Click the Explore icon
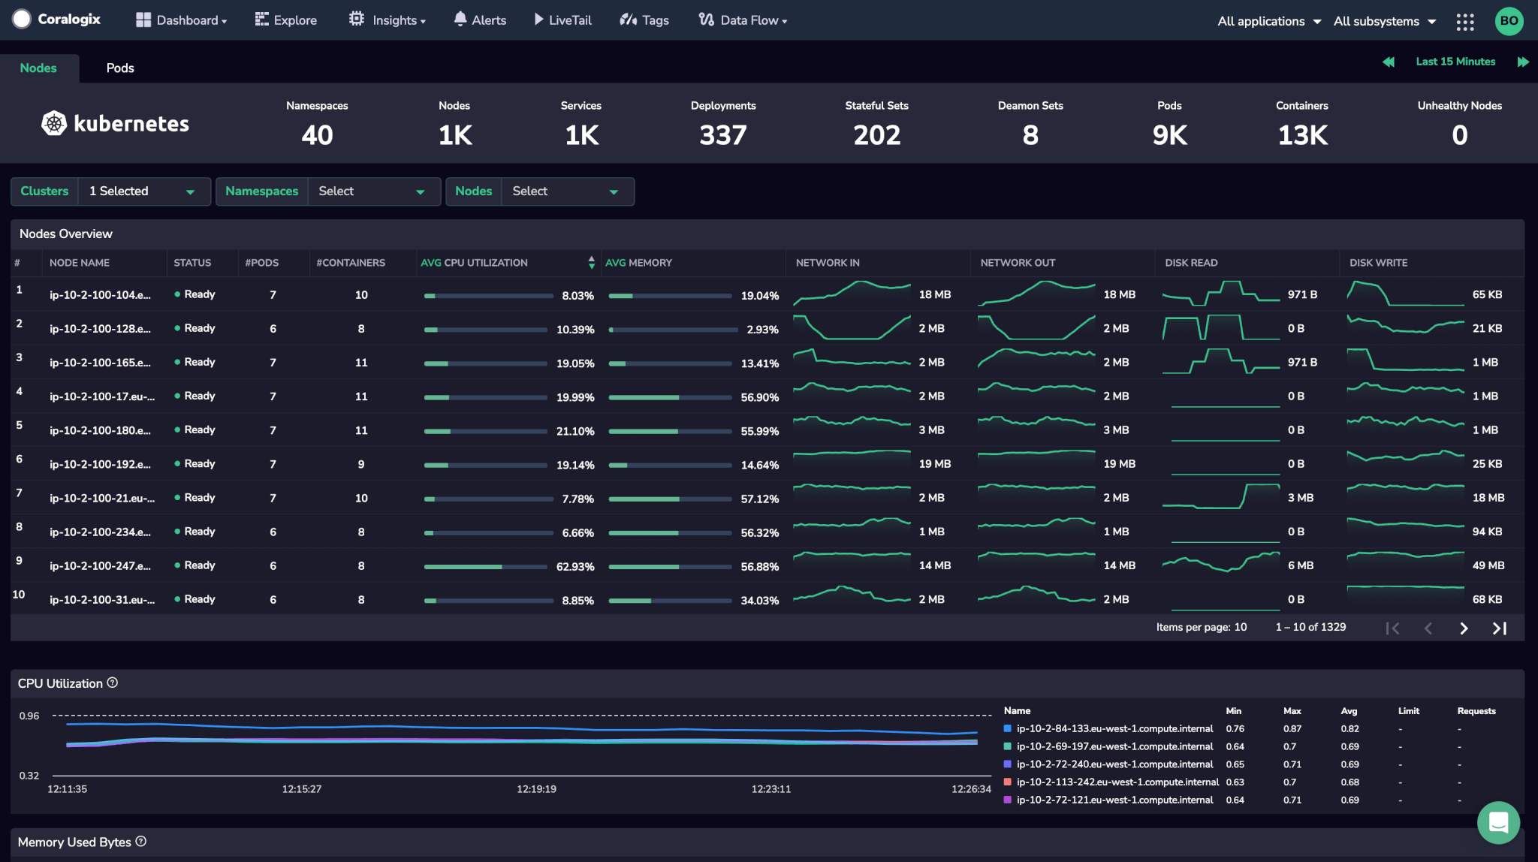The height and width of the screenshot is (862, 1538). pos(261,20)
